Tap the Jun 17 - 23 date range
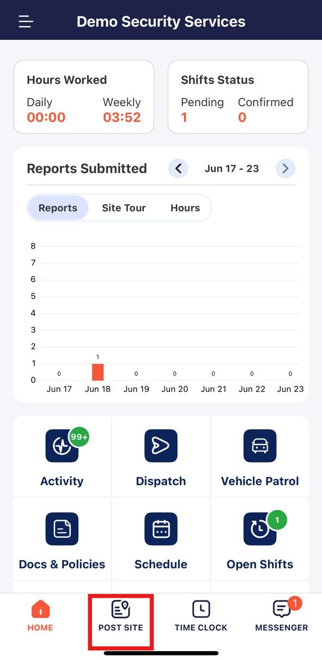This screenshot has height=662, width=322. pyautogui.click(x=232, y=168)
